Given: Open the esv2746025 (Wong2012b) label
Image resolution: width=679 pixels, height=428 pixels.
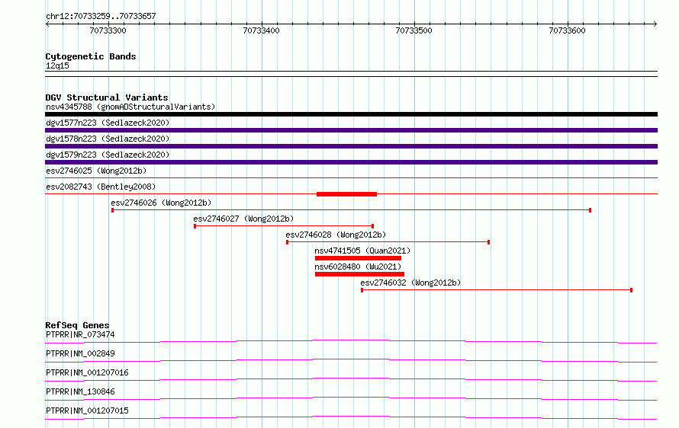Looking at the screenshot, I should coord(96,171).
